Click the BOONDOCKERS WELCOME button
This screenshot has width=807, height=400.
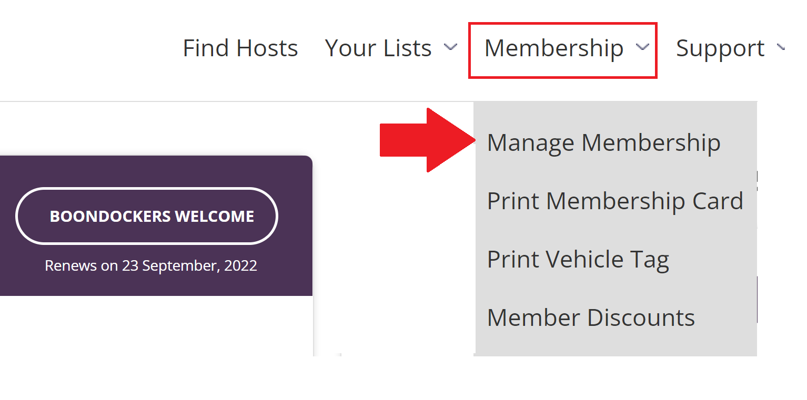[x=147, y=216]
